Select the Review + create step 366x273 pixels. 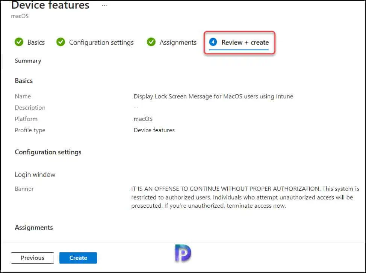[x=245, y=42]
